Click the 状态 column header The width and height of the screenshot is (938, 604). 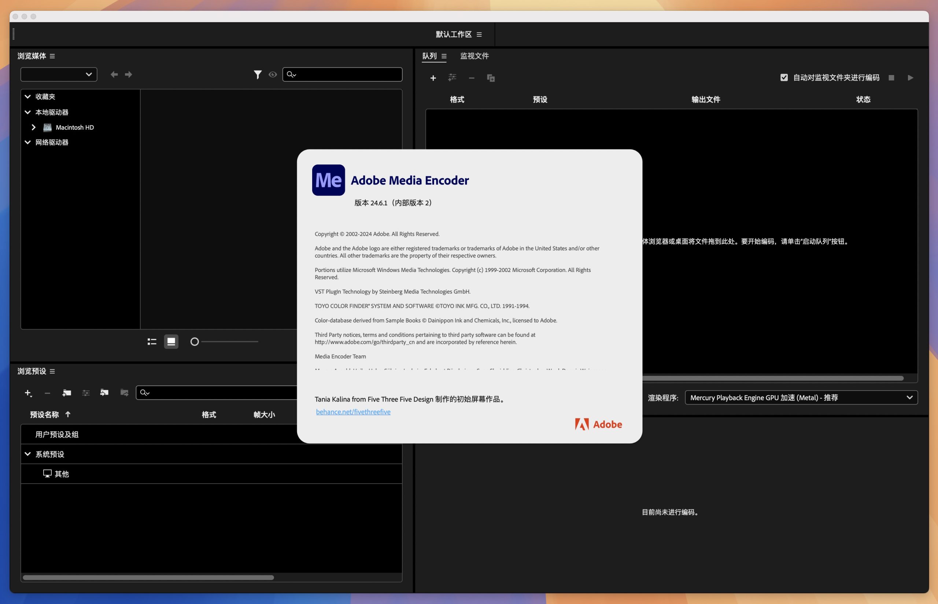(863, 100)
